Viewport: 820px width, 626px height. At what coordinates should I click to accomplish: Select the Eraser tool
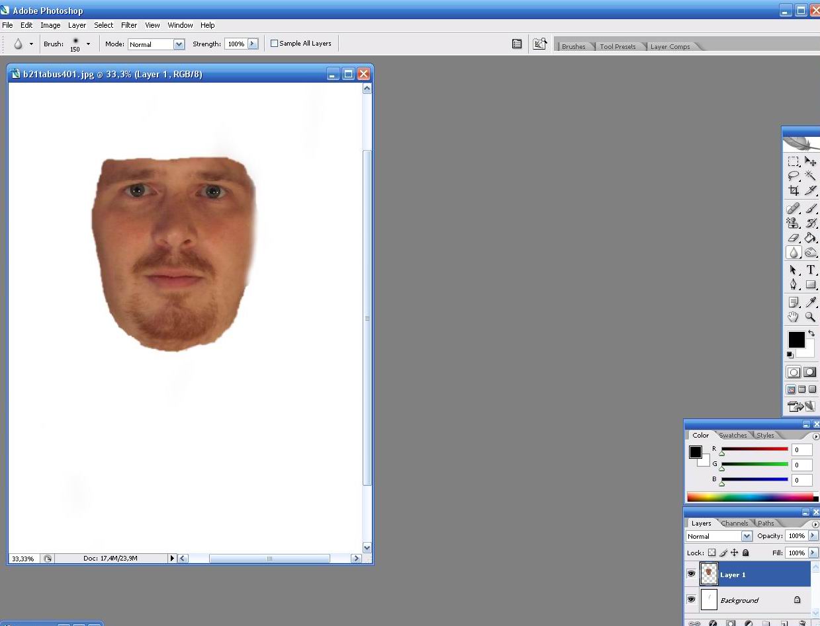(793, 238)
